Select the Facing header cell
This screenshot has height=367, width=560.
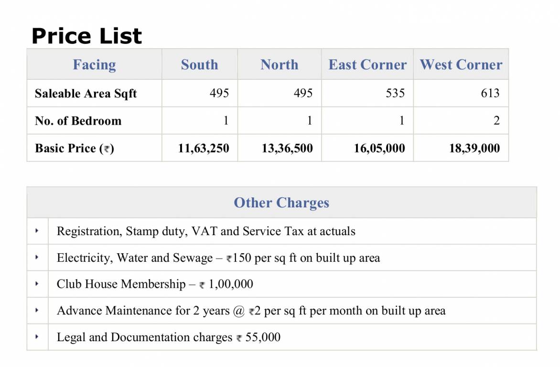pos(94,65)
